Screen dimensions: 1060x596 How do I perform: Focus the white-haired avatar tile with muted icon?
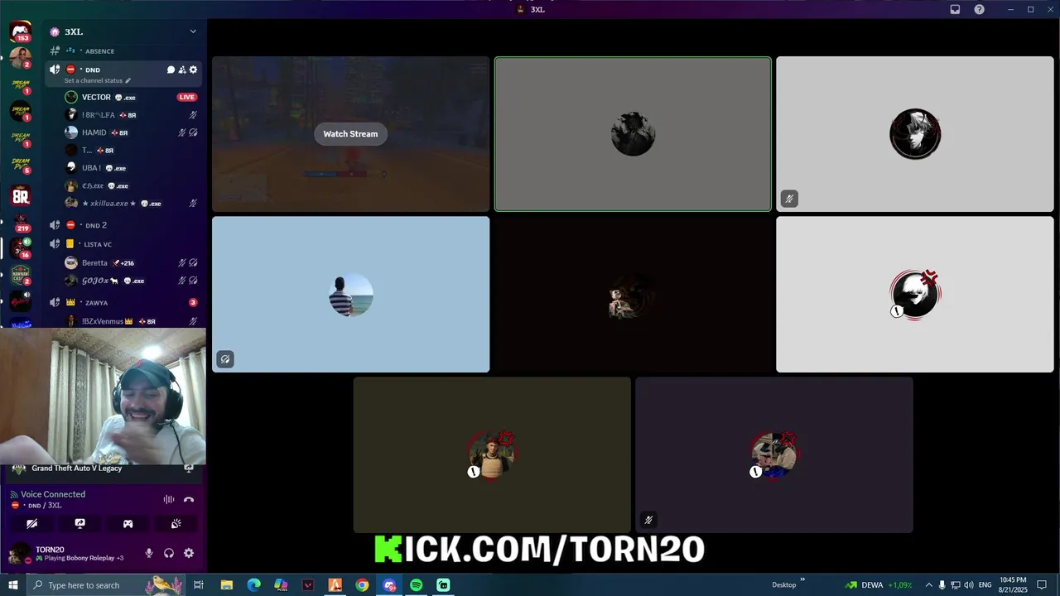tap(915, 134)
